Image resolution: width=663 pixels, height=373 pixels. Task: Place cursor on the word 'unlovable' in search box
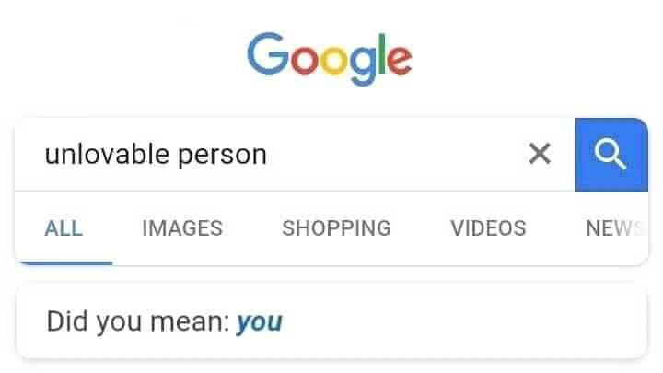108,154
